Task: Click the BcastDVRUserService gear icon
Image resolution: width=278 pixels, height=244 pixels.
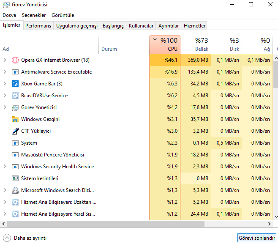Action: 15,96
